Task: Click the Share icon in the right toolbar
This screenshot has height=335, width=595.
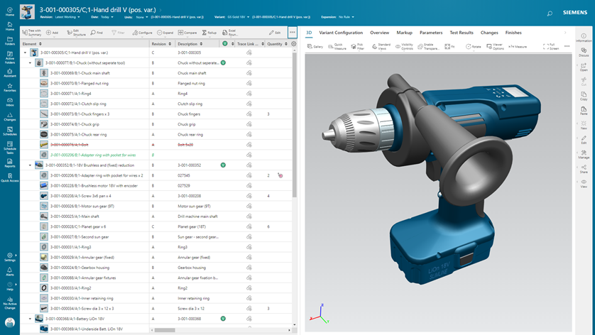Action: pyautogui.click(x=584, y=169)
